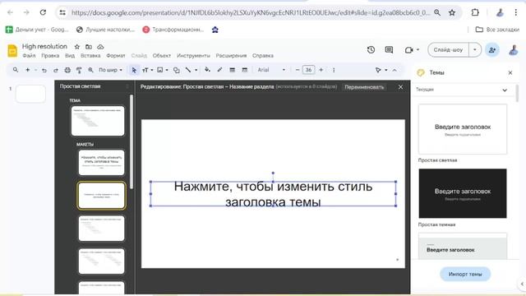Image resolution: width=526 pixels, height=296 pixels.
Task: Add a new slide with the plus icon
Action: click(27, 70)
